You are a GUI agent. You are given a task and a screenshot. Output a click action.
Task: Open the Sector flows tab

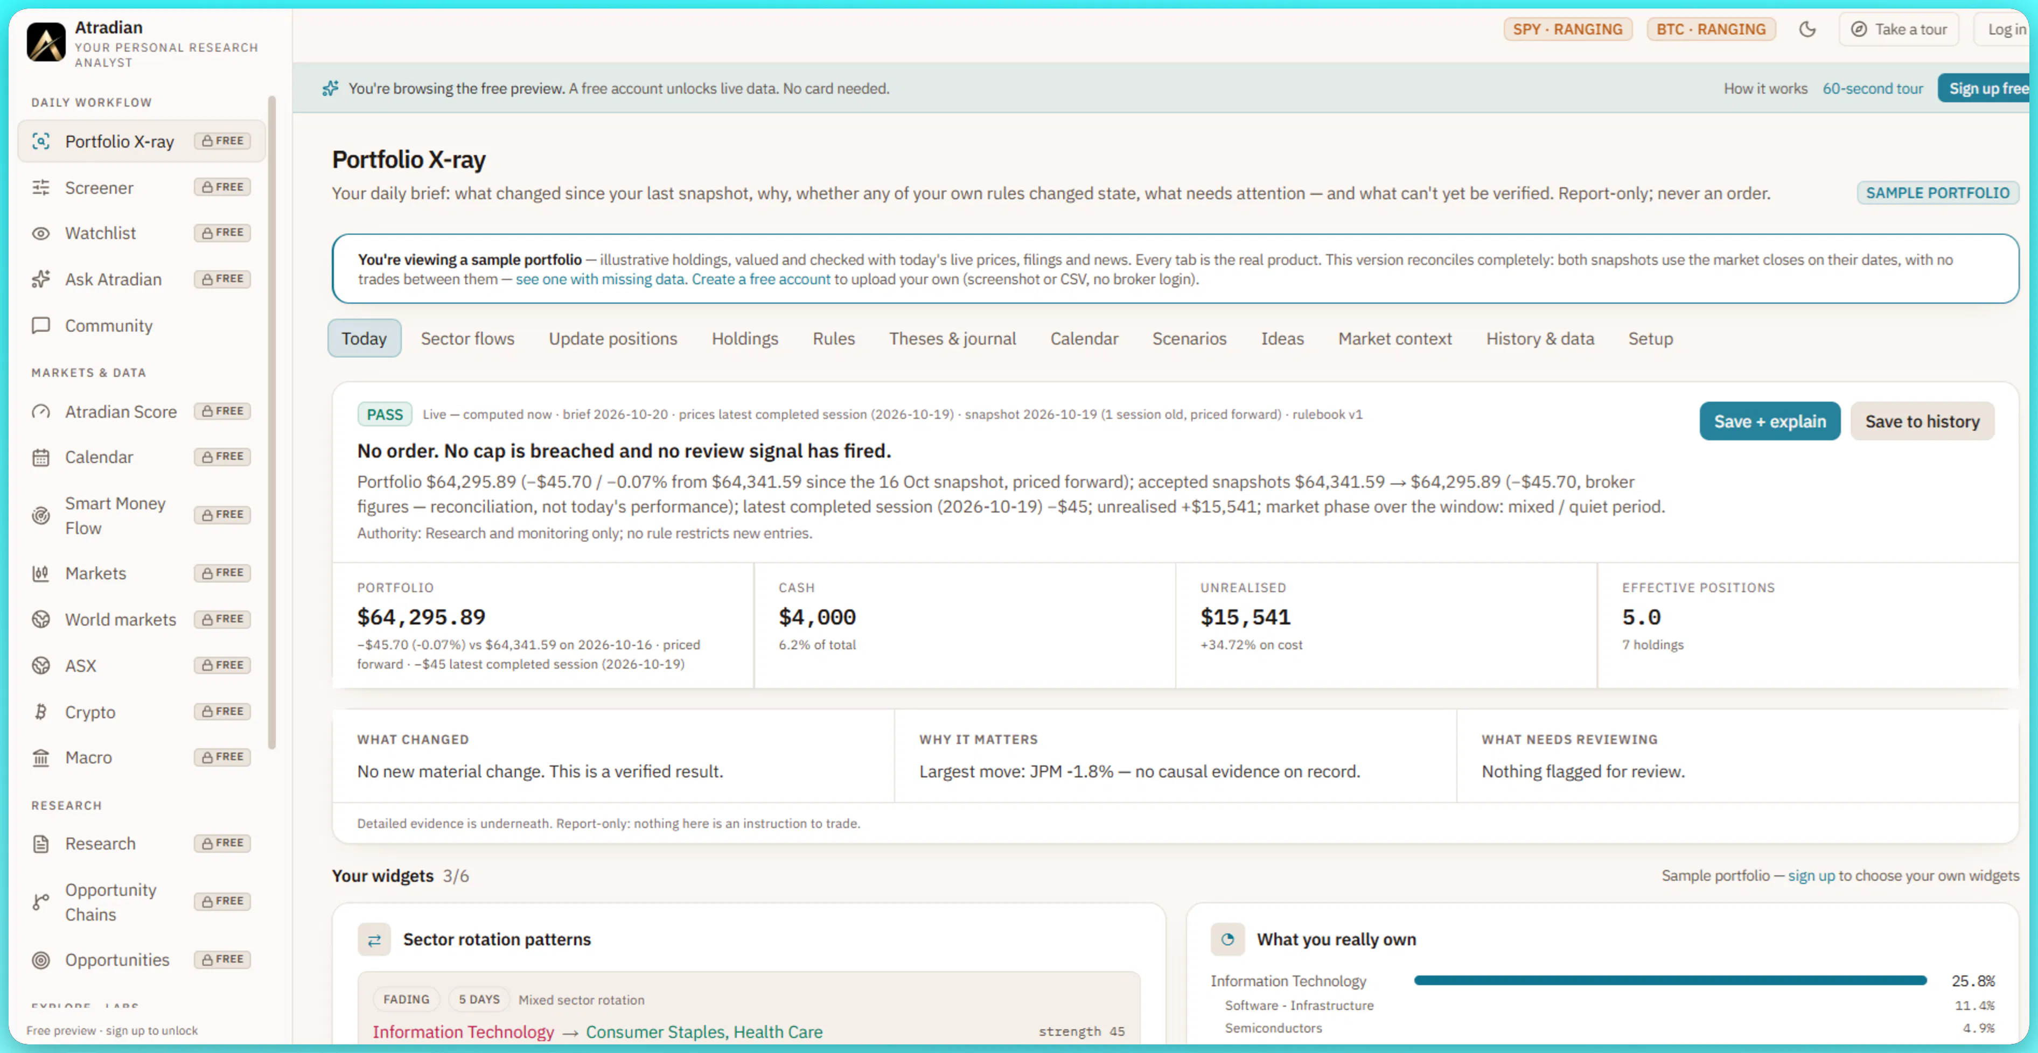467,339
